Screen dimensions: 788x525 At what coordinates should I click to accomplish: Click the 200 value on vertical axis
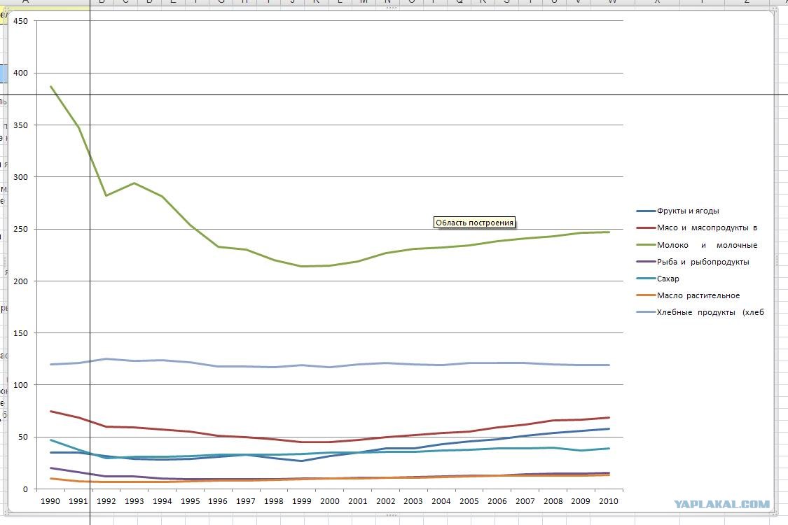[20, 281]
